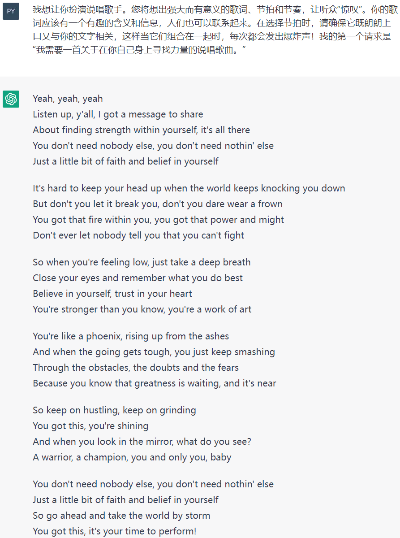Click the "Listen up, y'all" lyric line
The width and height of the screenshot is (400, 538).
(x=118, y=114)
